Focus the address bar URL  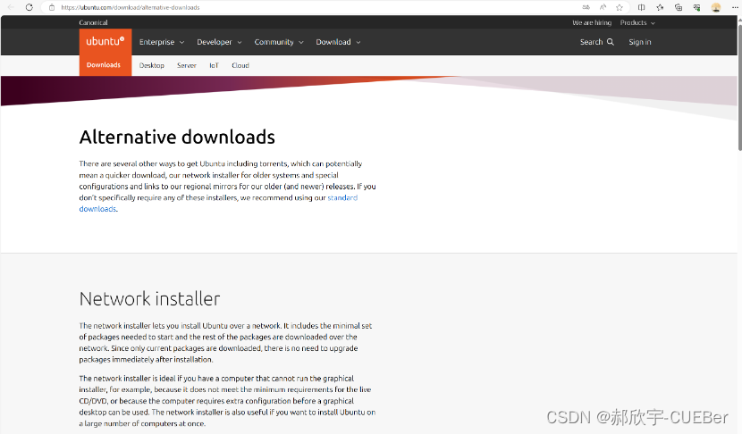click(x=131, y=7)
